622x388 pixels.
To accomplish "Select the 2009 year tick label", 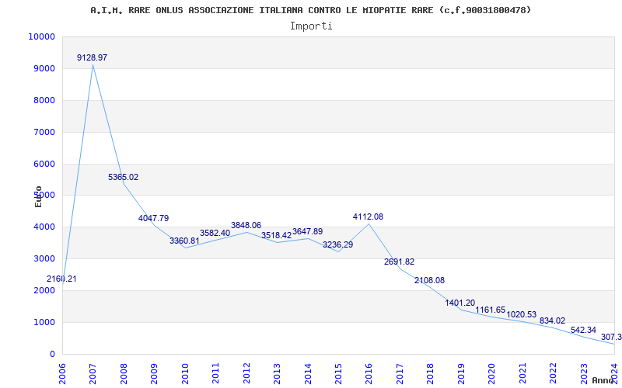I will pyautogui.click(x=154, y=373).
